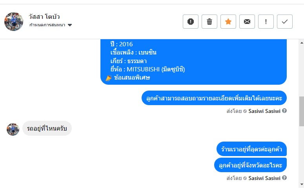Image resolution: width=304 pixels, height=191 pixels.
Task: Click small avatar next to รถอยู่ที่ไหนครับ
Action: [13, 129]
